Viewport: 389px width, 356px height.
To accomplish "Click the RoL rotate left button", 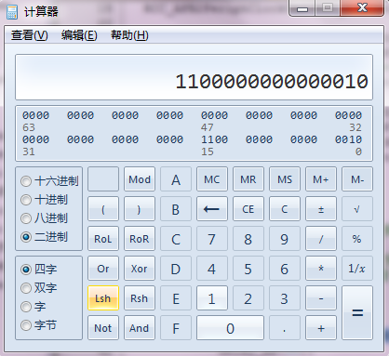I will (103, 239).
